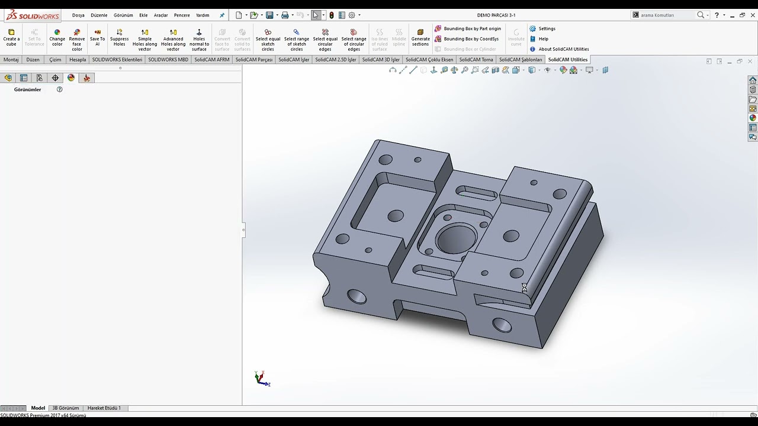Click the Edit Appearance icon
Image resolution: width=758 pixels, height=426 pixels.
(563, 70)
